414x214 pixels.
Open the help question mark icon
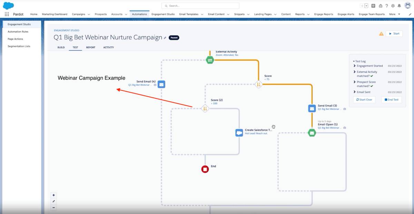387,6
